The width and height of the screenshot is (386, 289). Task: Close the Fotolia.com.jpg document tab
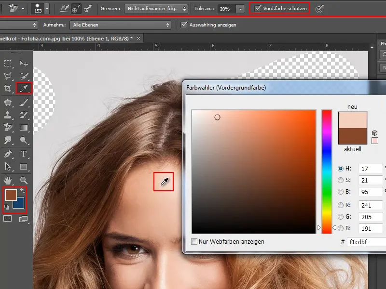coord(138,39)
